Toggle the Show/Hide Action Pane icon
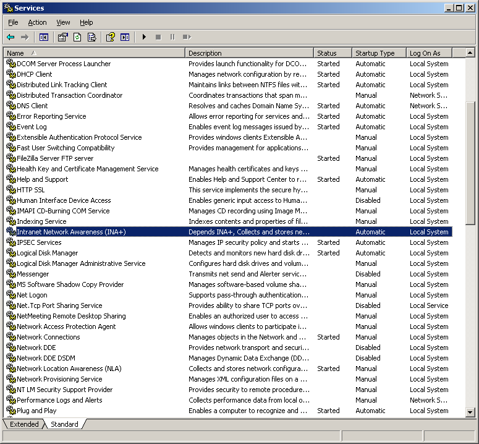This screenshot has height=444, width=479. coord(125,37)
